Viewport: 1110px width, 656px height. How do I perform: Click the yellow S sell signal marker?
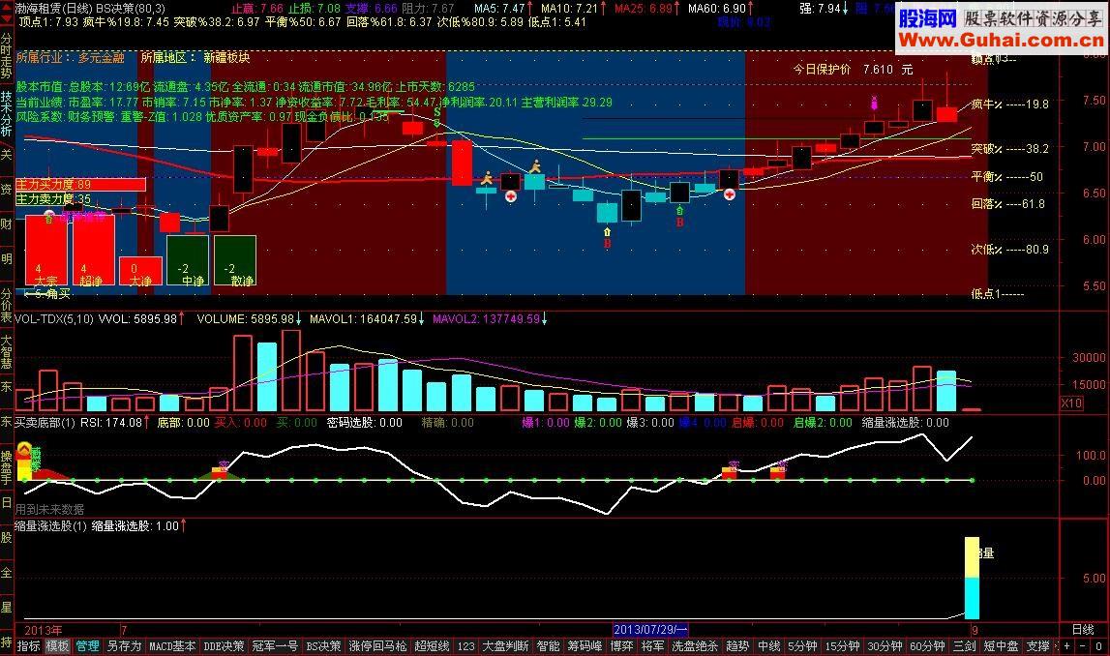click(x=437, y=112)
